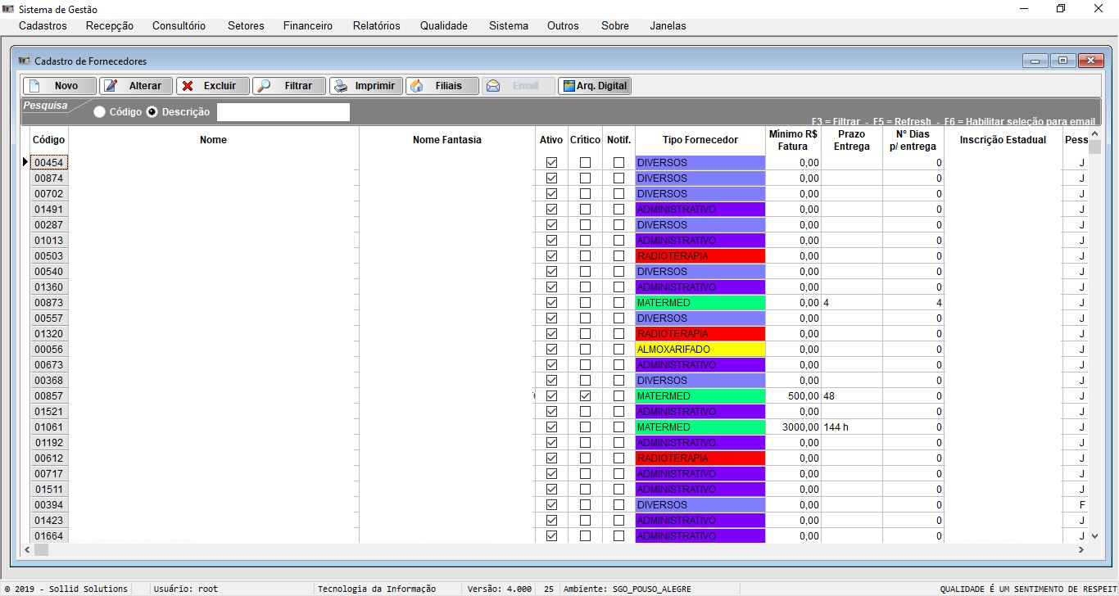Image resolution: width=1119 pixels, height=596 pixels.
Task: Open the Financeiro menu
Action: [308, 26]
